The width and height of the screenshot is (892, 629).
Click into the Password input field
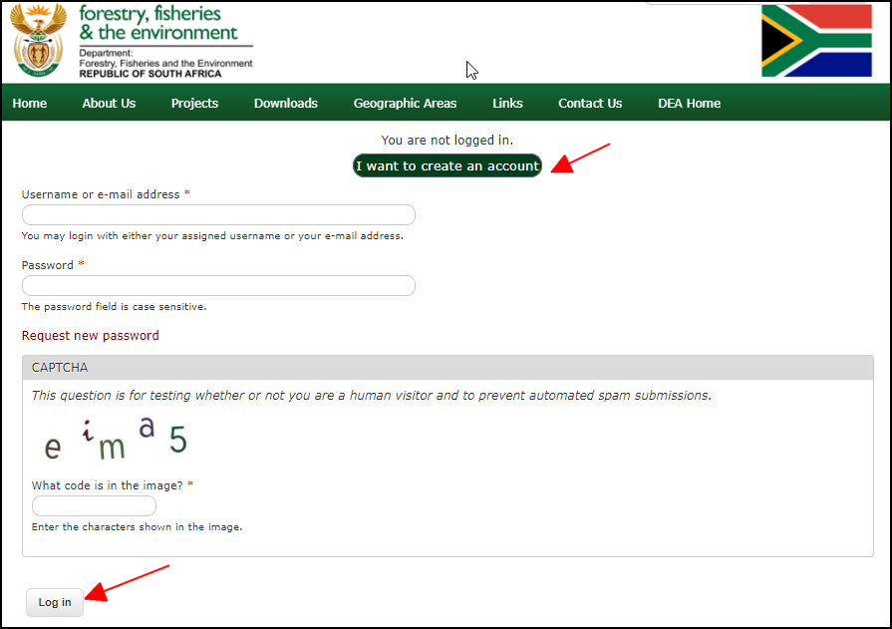218,286
